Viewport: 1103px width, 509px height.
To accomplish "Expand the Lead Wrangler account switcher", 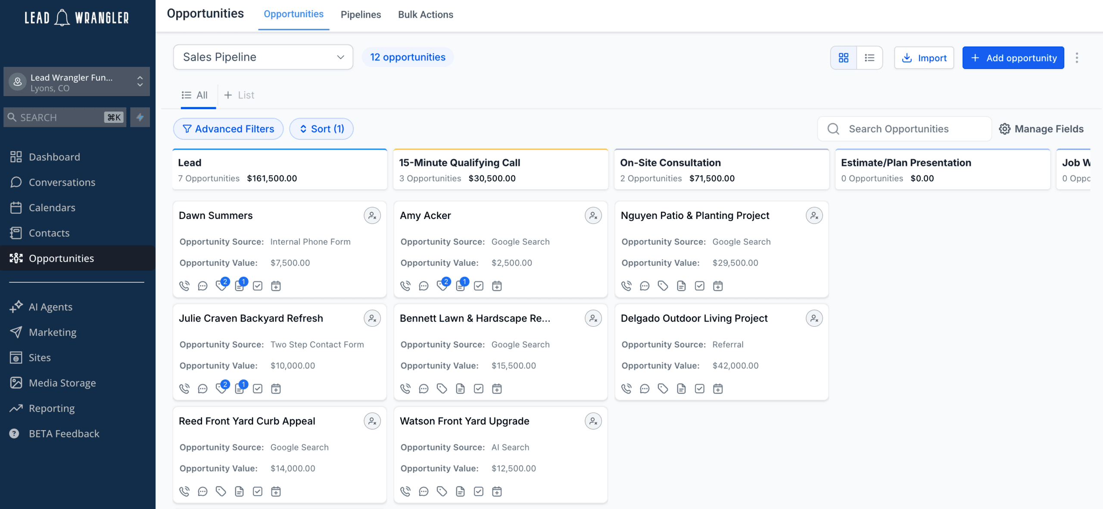I will [77, 82].
